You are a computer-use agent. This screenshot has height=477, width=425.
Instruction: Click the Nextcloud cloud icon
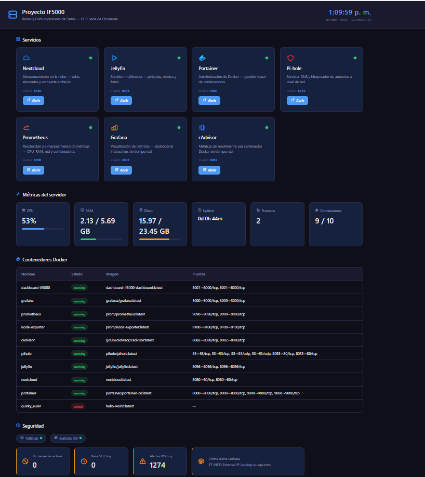(x=26, y=58)
